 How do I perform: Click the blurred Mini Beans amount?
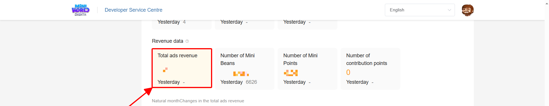[241, 74]
